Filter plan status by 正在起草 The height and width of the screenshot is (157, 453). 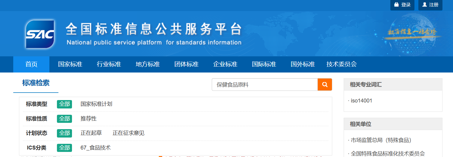coord(91,133)
